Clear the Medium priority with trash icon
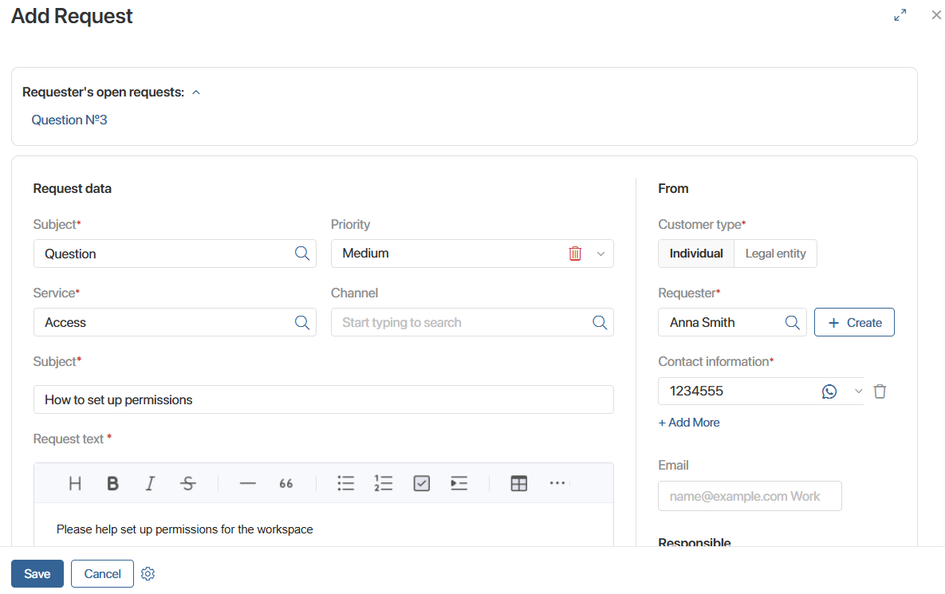 click(575, 254)
